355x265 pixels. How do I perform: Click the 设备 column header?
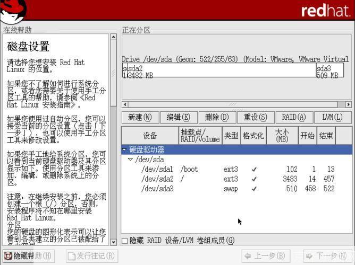[x=150, y=136]
